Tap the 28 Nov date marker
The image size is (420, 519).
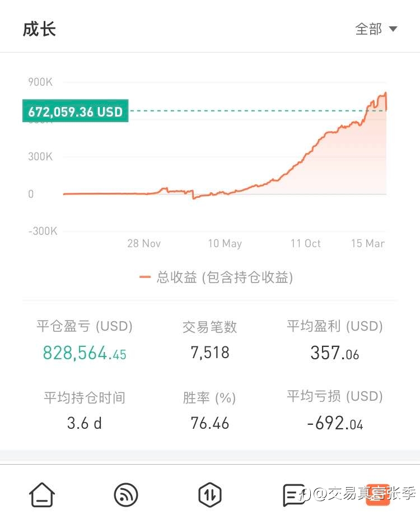coord(144,243)
